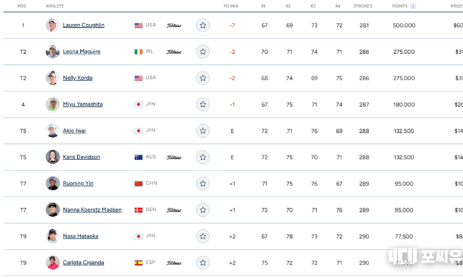Click Denmark flag beside Nanna Koerstz Madsen
Image resolution: width=463 pixels, height=278 pixels.
point(138,210)
